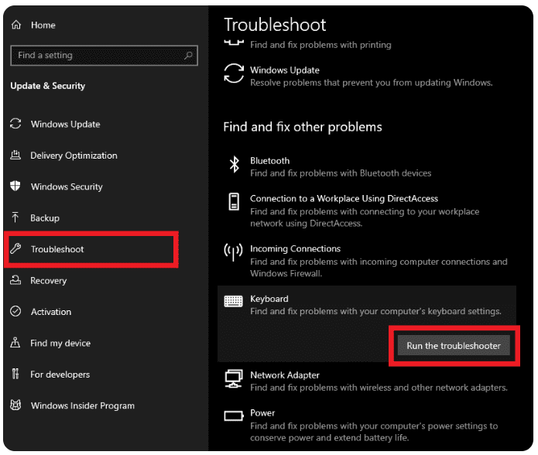Click the search magnifier icon
Screen dimensions: 538x455
click(x=188, y=55)
